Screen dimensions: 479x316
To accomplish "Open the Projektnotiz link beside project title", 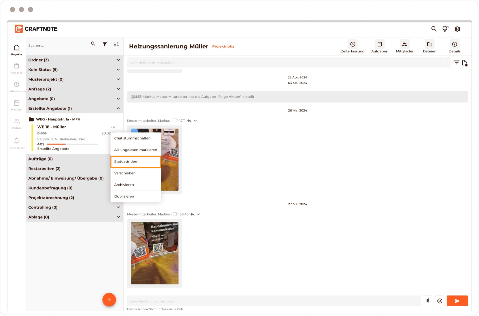I will [x=223, y=46].
